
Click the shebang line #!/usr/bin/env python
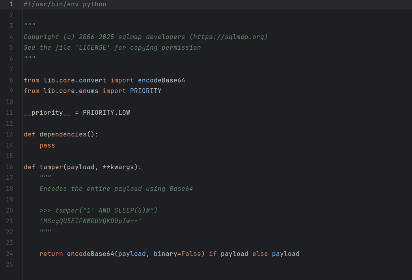[65, 4]
